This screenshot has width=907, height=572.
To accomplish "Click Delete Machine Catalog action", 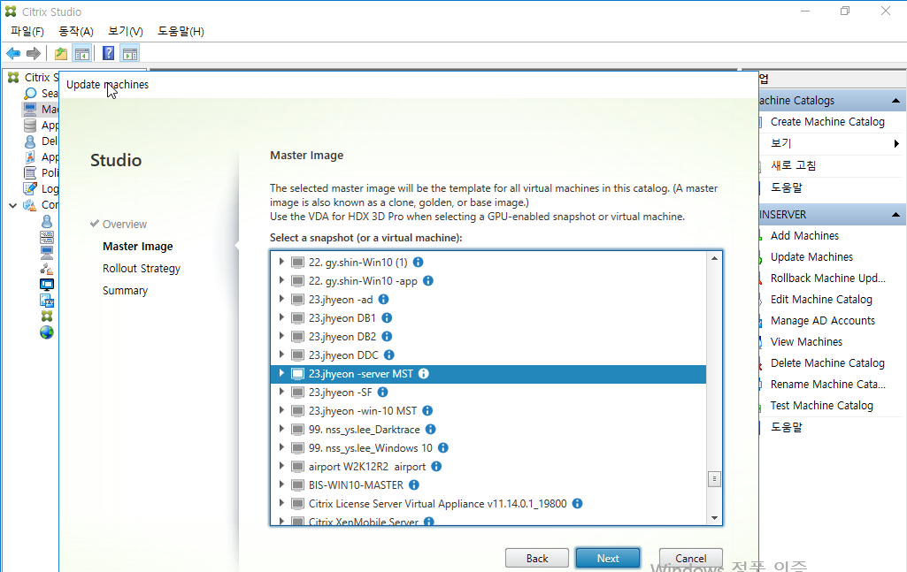I will 827,363.
